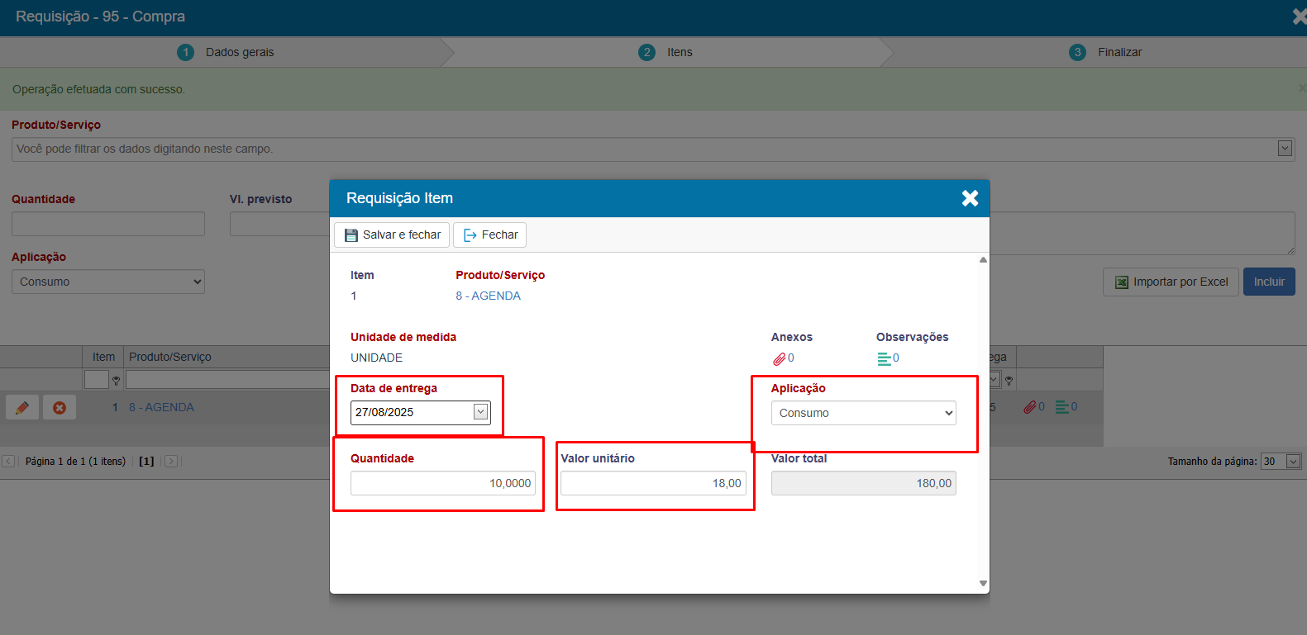Click the 8 - AGENDA product link in dialog
The width and height of the screenshot is (1307, 635).
coord(488,296)
